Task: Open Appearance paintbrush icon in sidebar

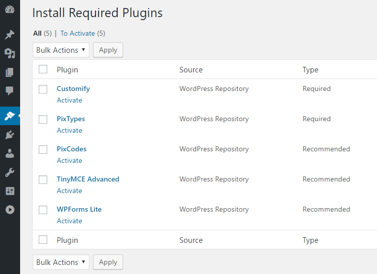Action: pos(10,116)
